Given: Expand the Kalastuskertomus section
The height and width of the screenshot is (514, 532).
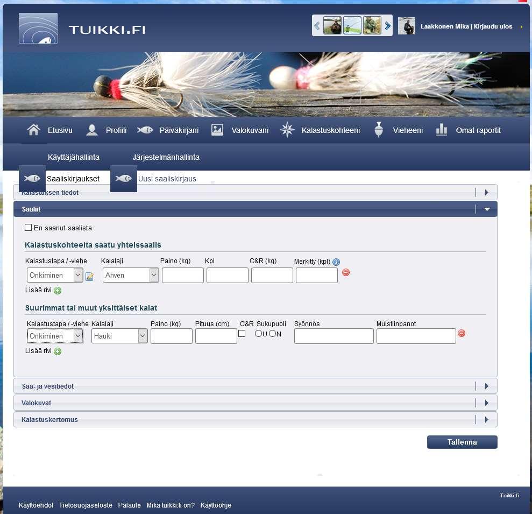Looking at the screenshot, I should 256,419.
